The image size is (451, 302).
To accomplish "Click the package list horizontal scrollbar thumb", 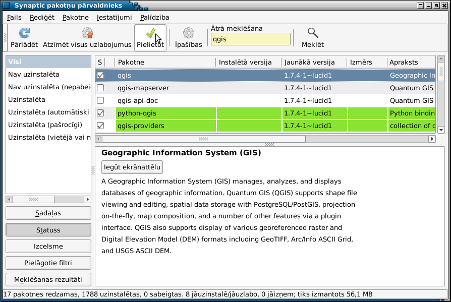I will click(204, 139).
